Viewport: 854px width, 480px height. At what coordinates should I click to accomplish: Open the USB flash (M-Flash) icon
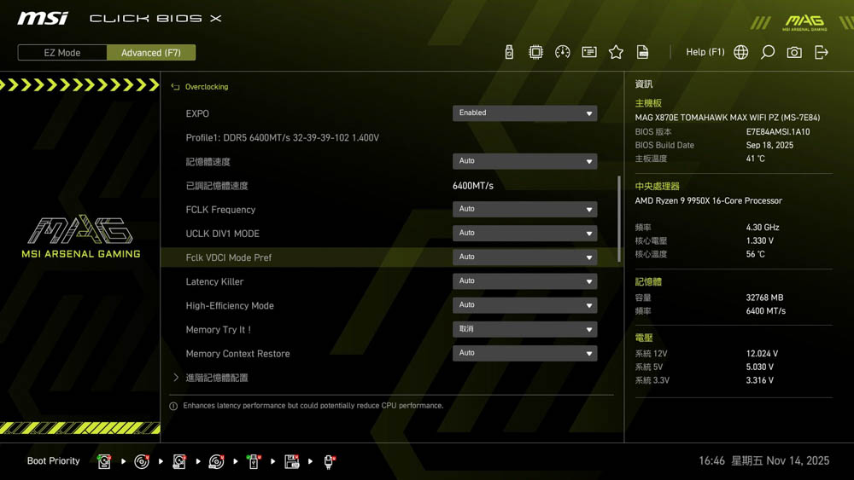click(x=509, y=52)
